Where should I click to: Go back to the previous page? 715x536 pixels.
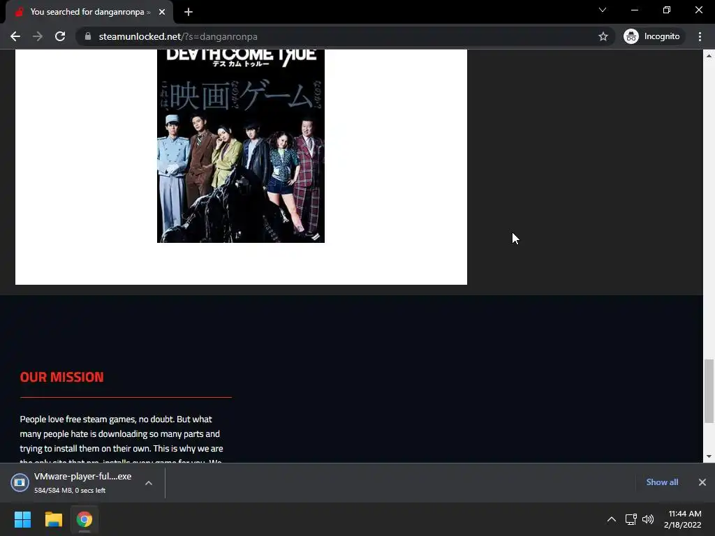pyautogui.click(x=15, y=36)
